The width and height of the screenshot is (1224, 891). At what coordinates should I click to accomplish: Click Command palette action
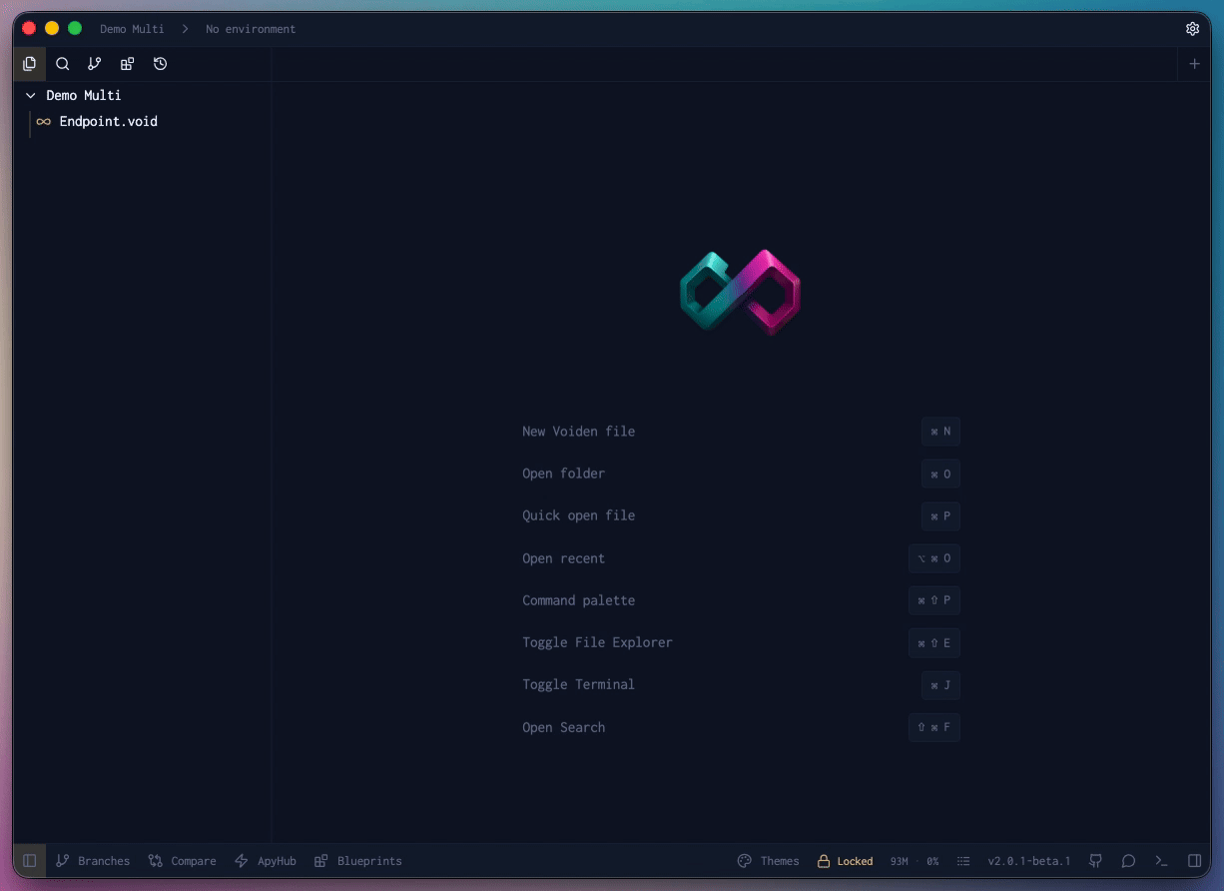point(578,600)
